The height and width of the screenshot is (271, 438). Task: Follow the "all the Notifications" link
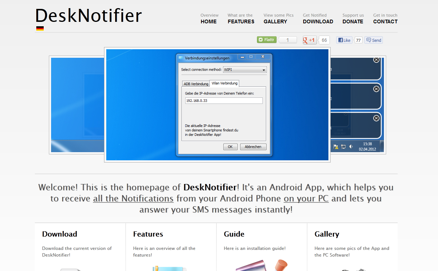click(x=133, y=198)
